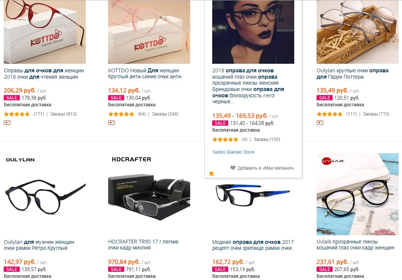
Task: Open HDCRAFTER glasses case product image
Action: (x=149, y=194)
